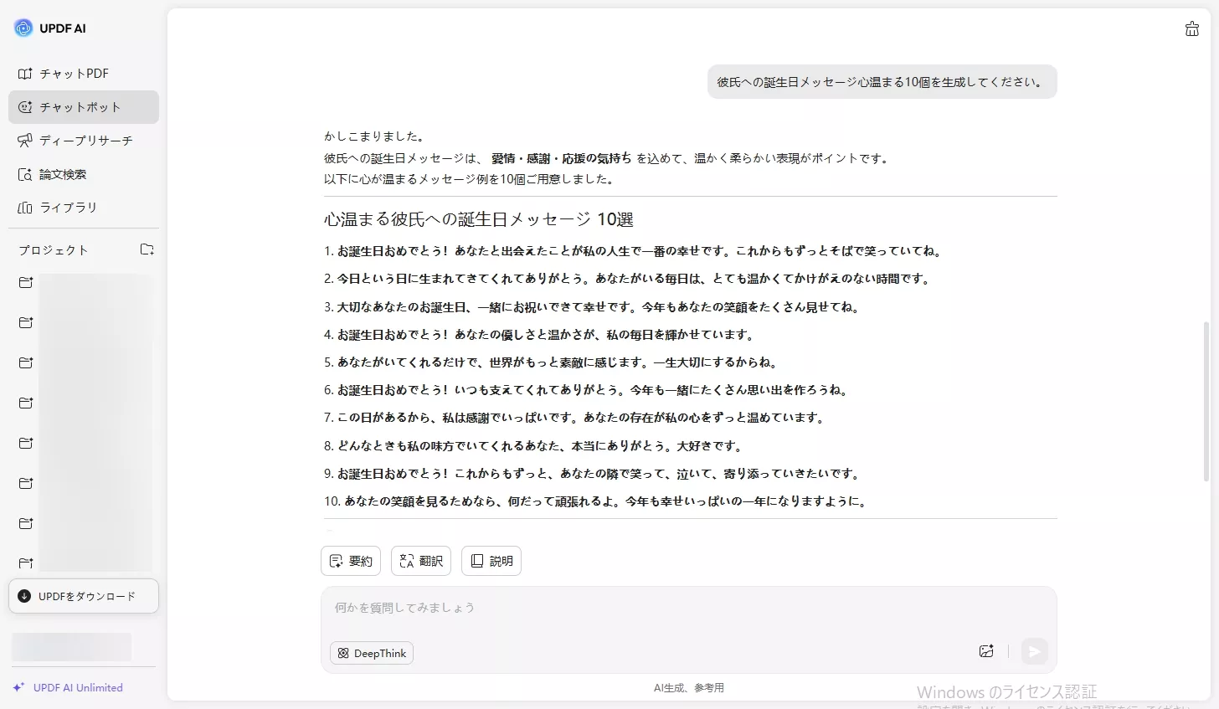The width and height of the screenshot is (1219, 709).
Task: Click message 7 starting この日があるから
Action: pos(575,418)
